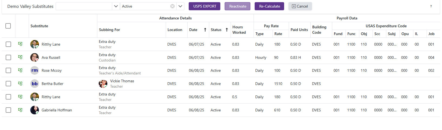Tick the checkbox in Bertha Butler's row

click(x=8, y=84)
